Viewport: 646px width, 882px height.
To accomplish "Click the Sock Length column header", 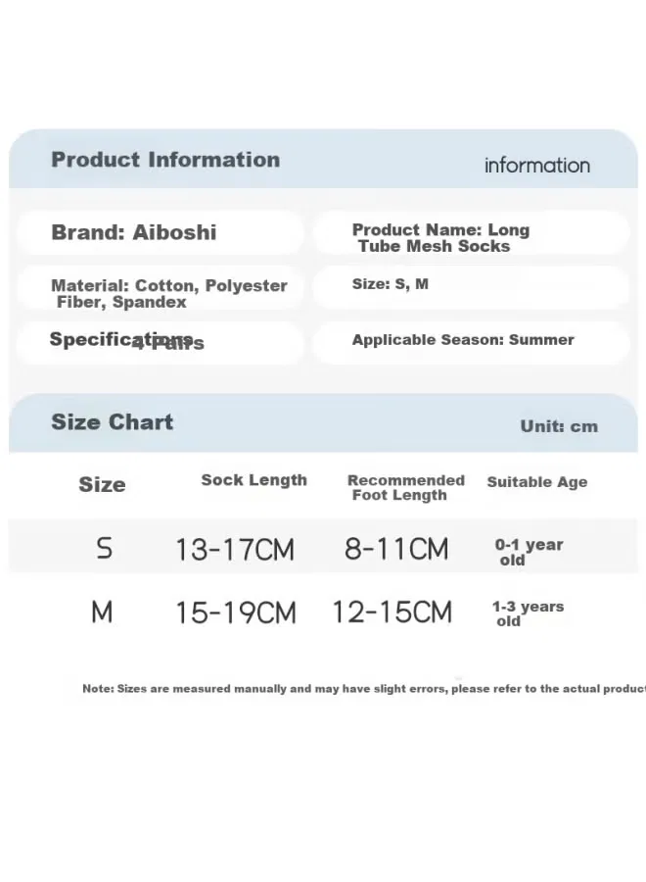I will 254,480.
